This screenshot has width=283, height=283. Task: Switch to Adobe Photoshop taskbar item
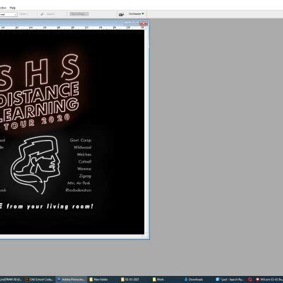pos(71,279)
